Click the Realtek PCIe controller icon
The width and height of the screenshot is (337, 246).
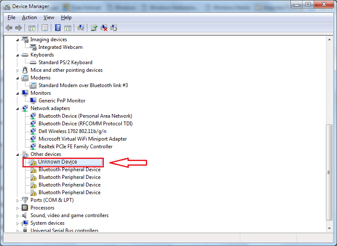33,147
